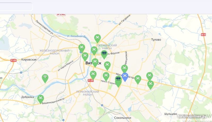Click the green pin right of blue pin
Image resolution: width=212 pixels, height=122 pixels.
pyautogui.click(x=138, y=79)
